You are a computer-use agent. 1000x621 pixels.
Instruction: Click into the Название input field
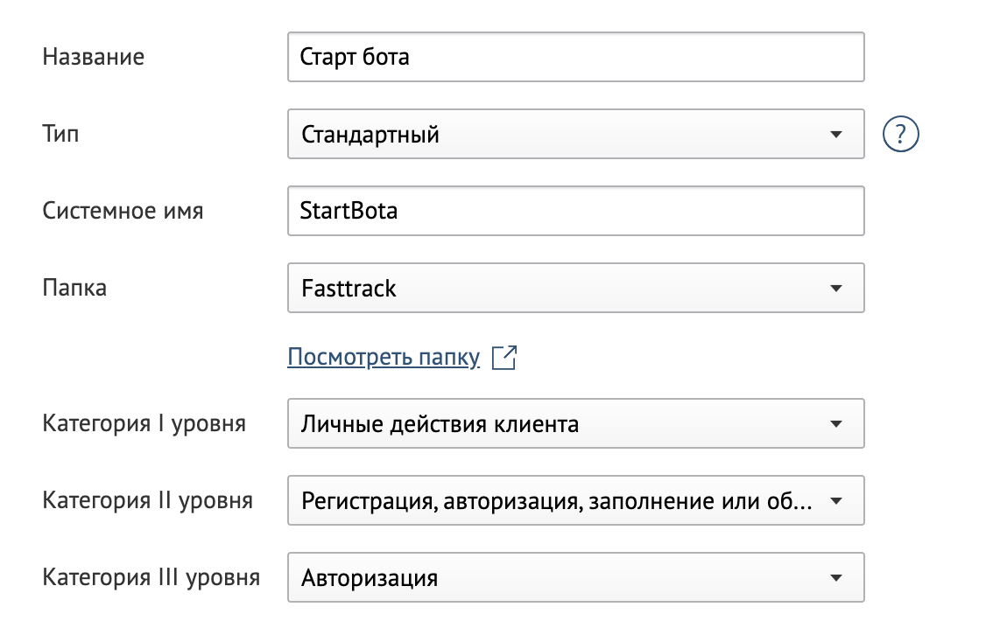(x=575, y=57)
